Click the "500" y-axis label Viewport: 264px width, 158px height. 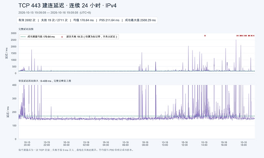click(x=14, y=67)
